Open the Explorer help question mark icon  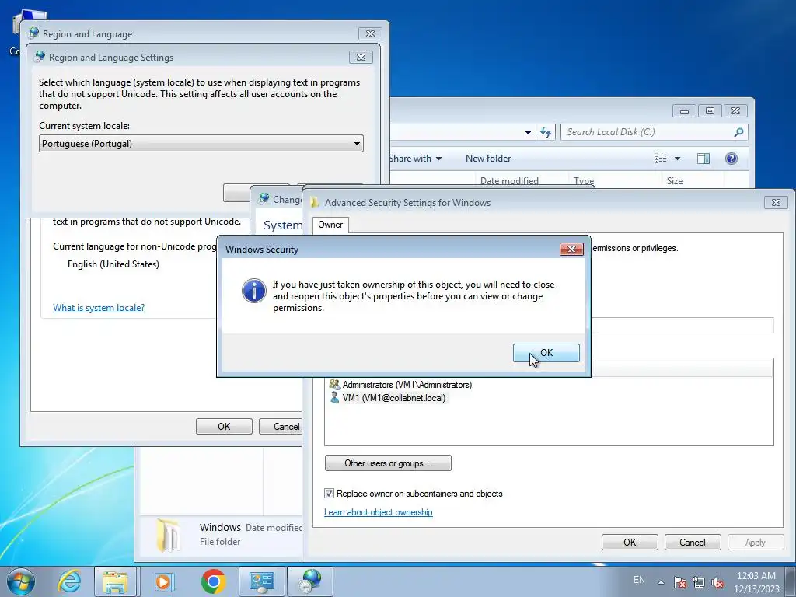[731, 159]
